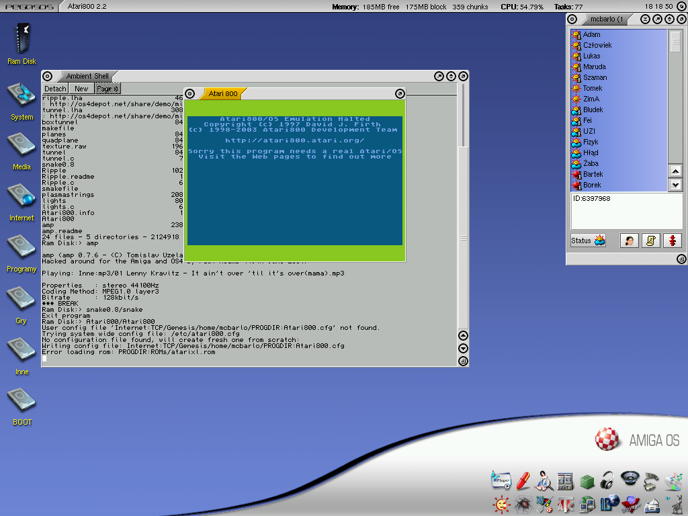Launch the donkey dock icon
This screenshot has height=516, width=688.
point(676,504)
